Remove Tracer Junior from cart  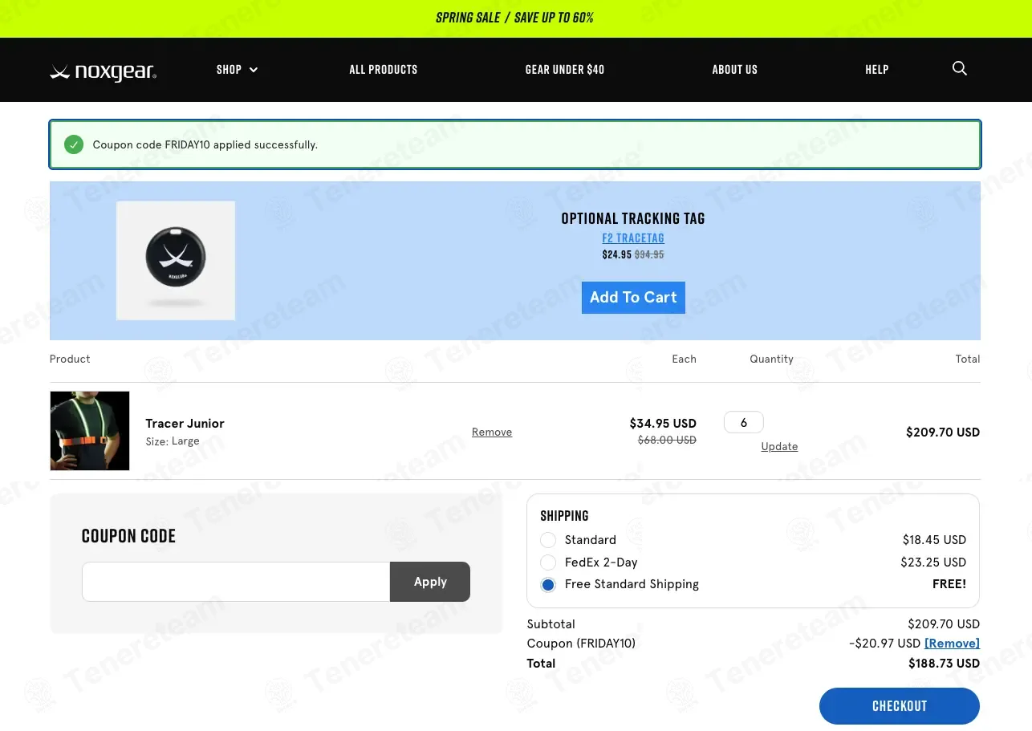point(492,433)
